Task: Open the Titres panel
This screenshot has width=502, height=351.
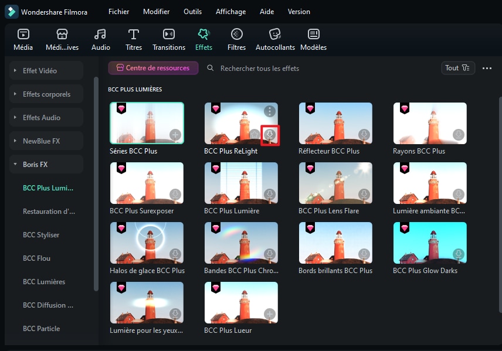Action: [134, 40]
